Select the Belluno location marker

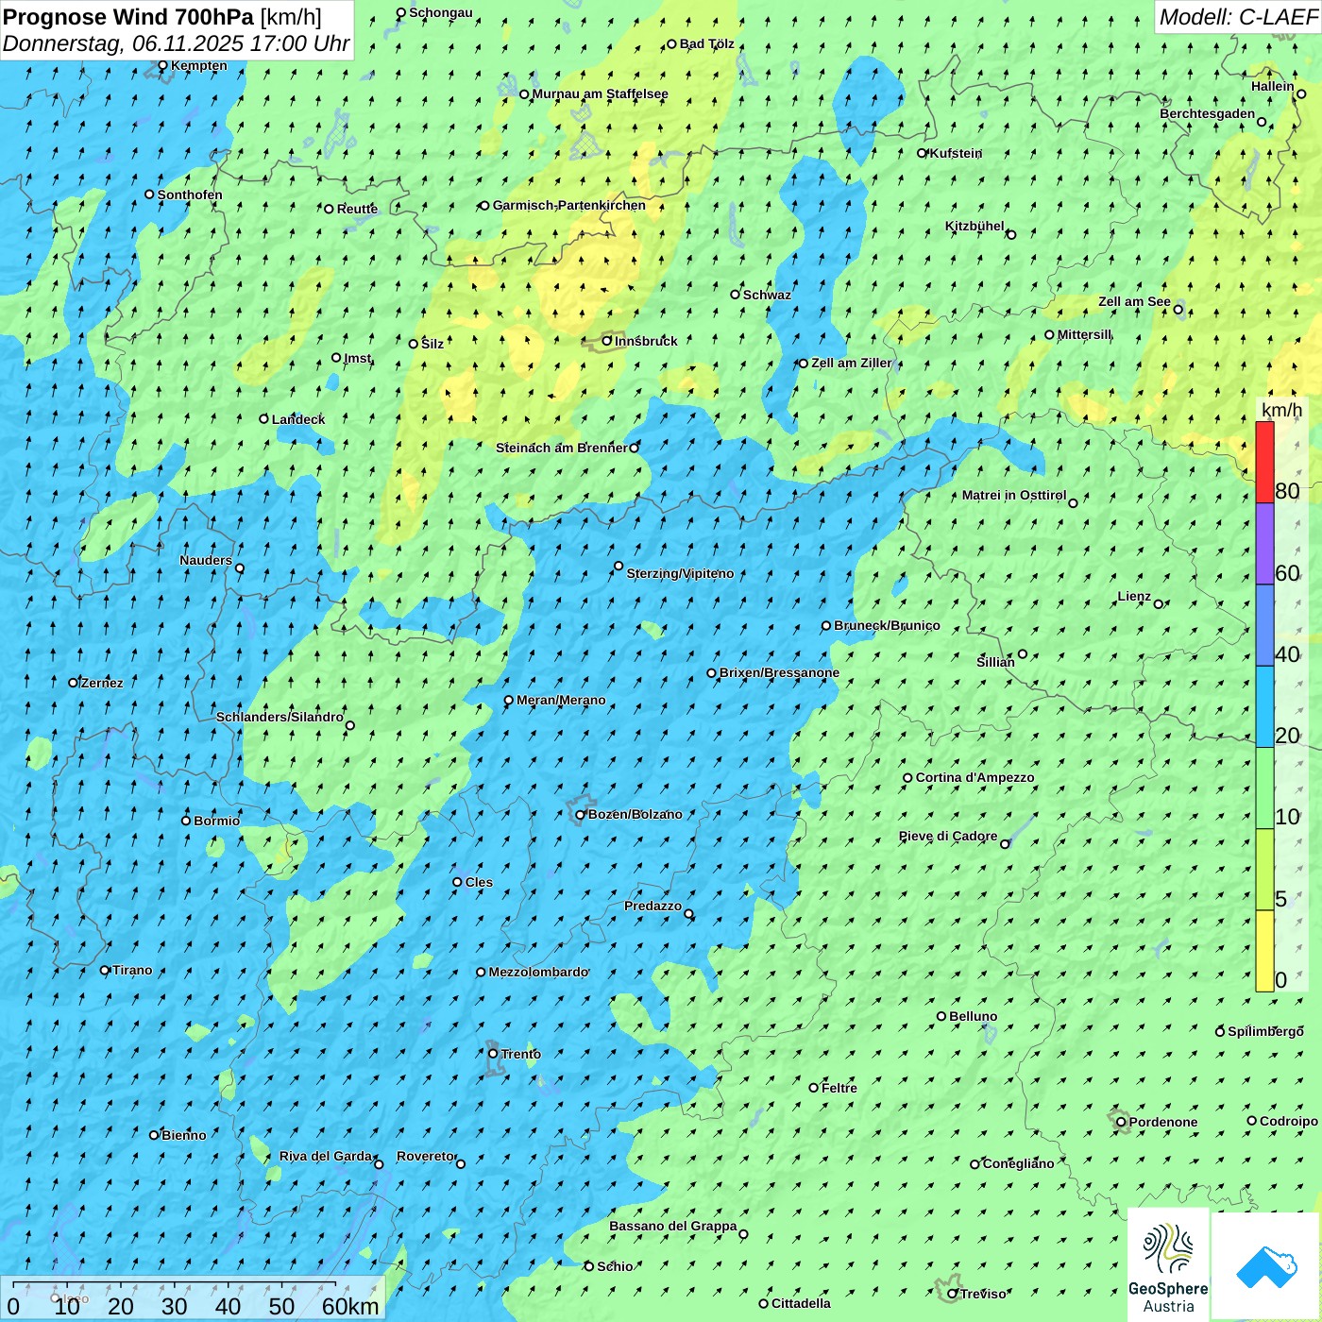tap(941, 1016)
